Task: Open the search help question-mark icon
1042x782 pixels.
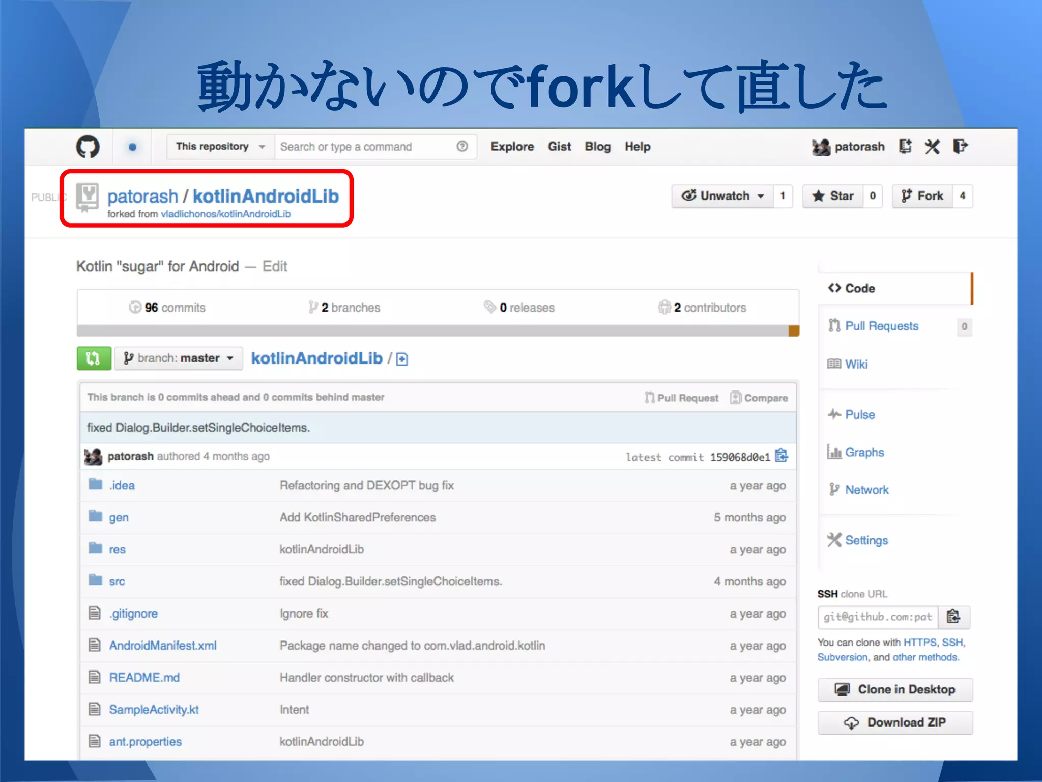Action: click(462, 147)
